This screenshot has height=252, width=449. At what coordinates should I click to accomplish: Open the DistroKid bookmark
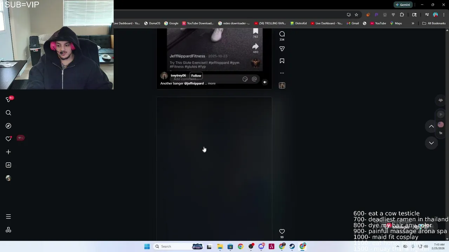[x=299, y=23]
